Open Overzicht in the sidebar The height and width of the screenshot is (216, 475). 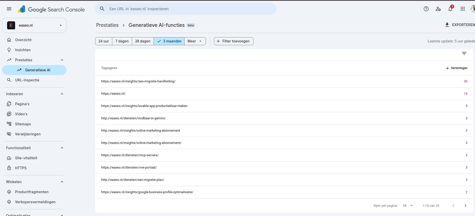point(34,40)
